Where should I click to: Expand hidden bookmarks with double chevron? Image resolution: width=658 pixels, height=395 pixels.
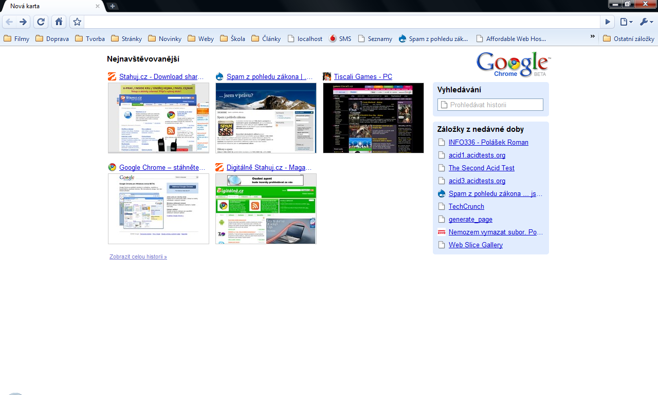click(592, 36)
